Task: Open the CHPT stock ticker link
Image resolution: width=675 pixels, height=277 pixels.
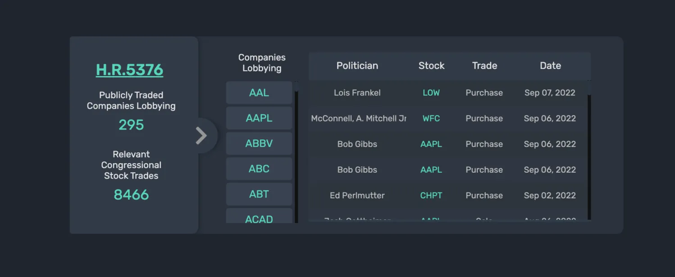Action: pyautogui.click(x=431, y=196)
